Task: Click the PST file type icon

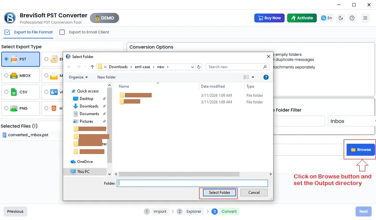Action: point(14,59)
